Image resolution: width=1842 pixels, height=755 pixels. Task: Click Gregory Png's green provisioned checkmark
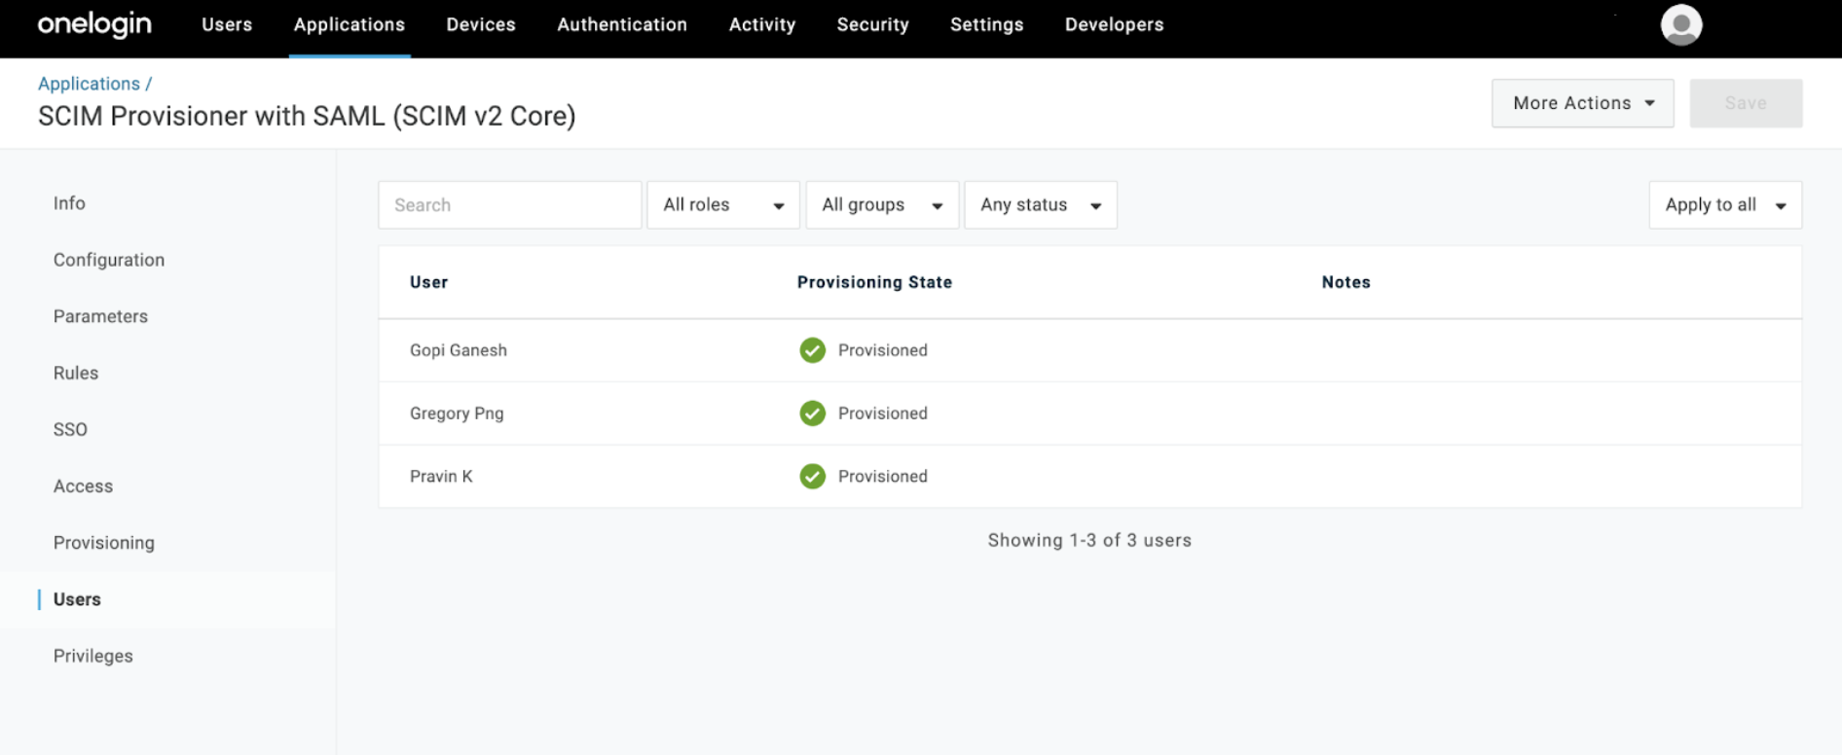click(x=812, y=413)
